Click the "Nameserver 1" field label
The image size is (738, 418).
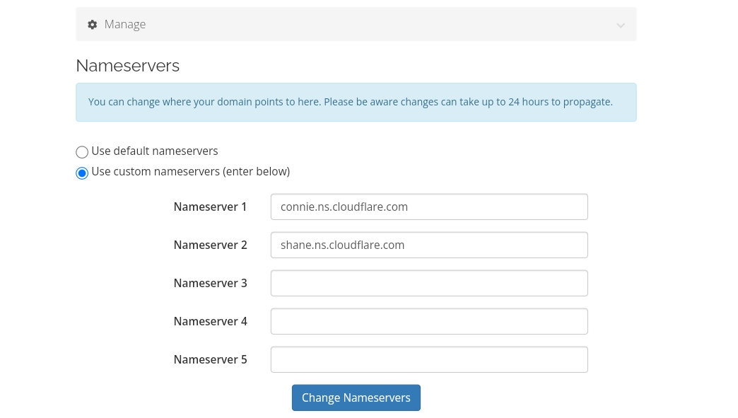click(210, 207)
